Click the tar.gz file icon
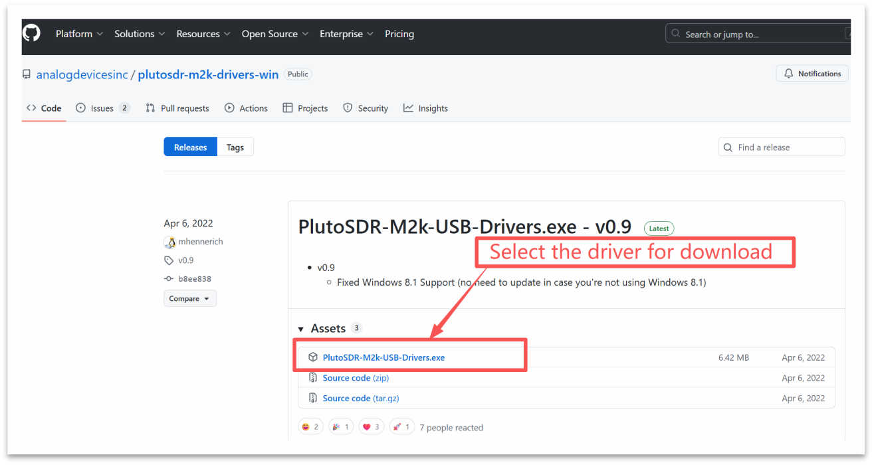The width and height of the screenshot is (872, 465). [313, 399]
